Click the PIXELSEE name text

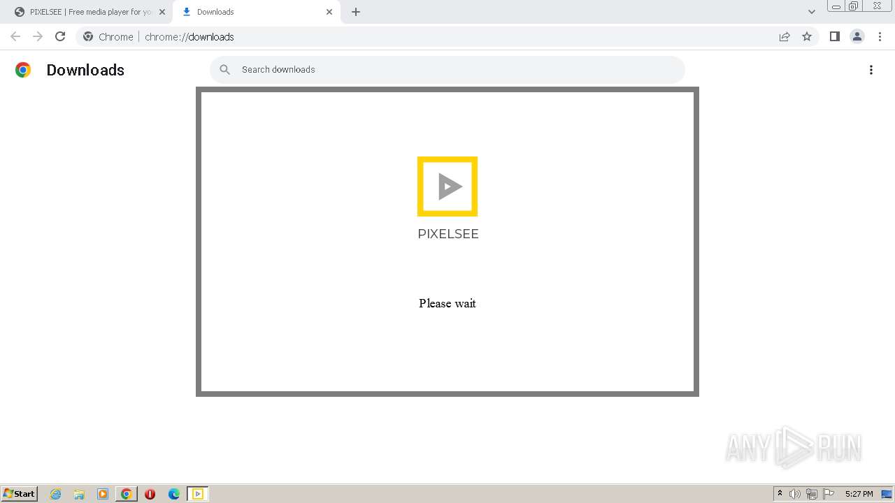(x=448, y=234)
